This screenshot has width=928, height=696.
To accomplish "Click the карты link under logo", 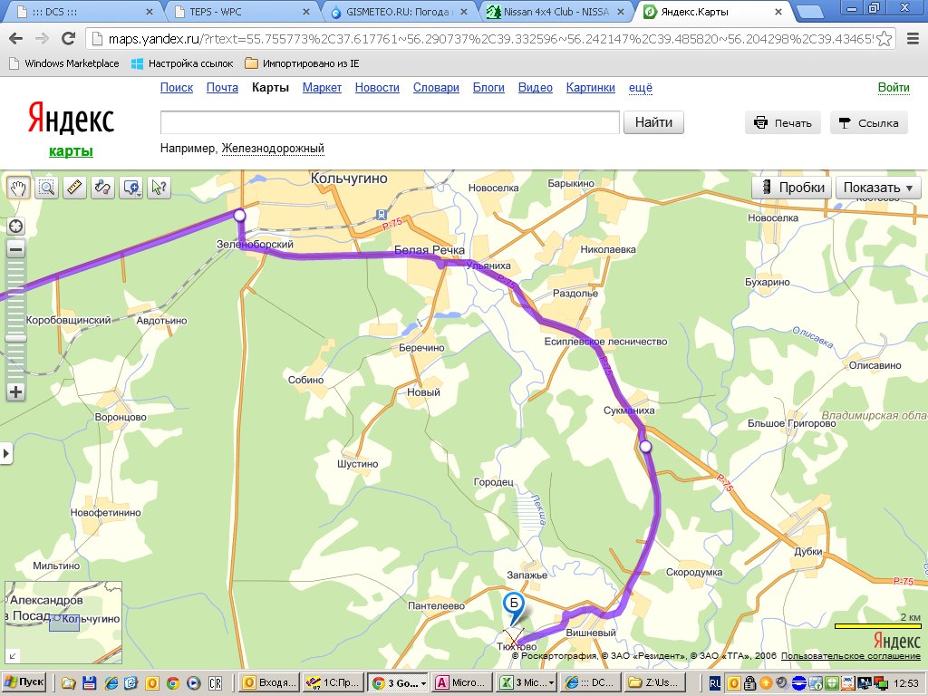I will (71, 151).
